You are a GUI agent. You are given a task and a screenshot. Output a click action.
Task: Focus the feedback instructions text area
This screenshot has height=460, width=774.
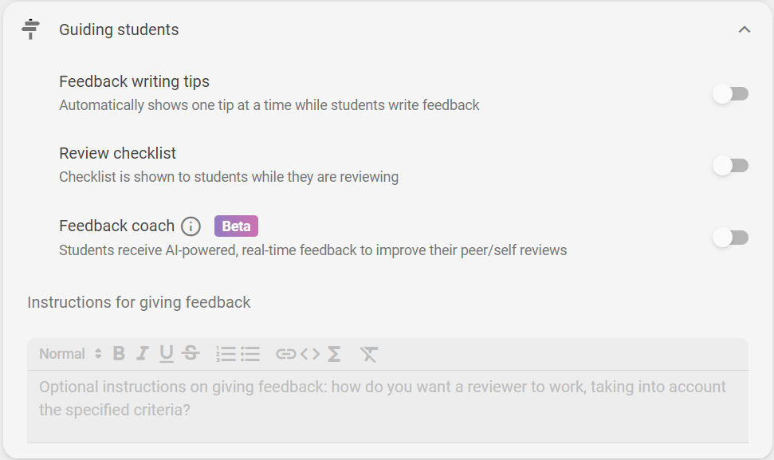(387, 407)
